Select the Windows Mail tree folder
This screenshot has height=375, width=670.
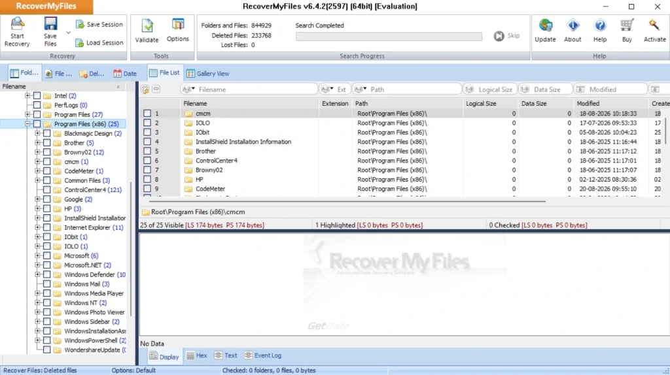(x=87, y=284)
